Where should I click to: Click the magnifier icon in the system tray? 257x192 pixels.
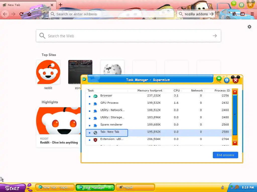pos(237,187)
